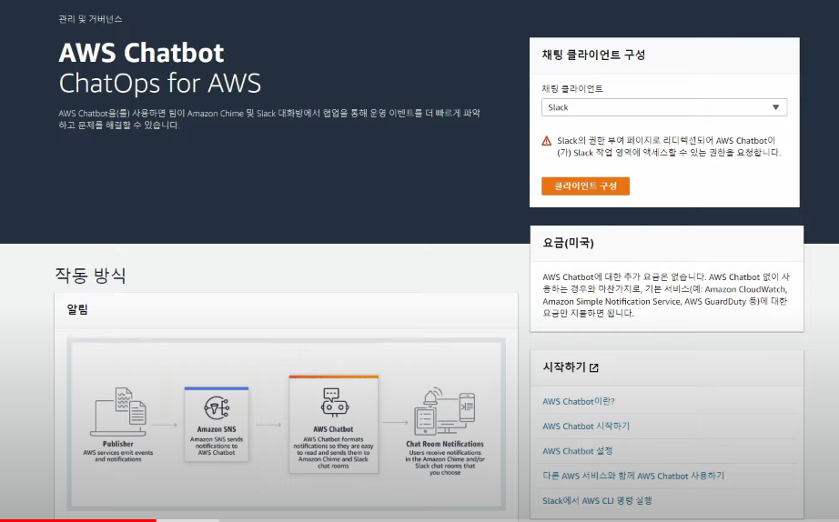This screenshot has height=522, width=839.
Task: Open the AWS Chatbot이란? link
Action: pyautogui.click(x=579, y=401)
